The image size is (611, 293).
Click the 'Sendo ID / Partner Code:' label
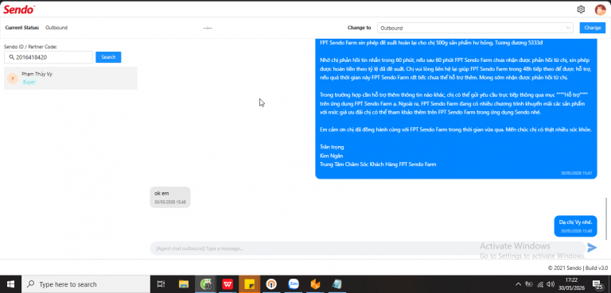point(31,47)
